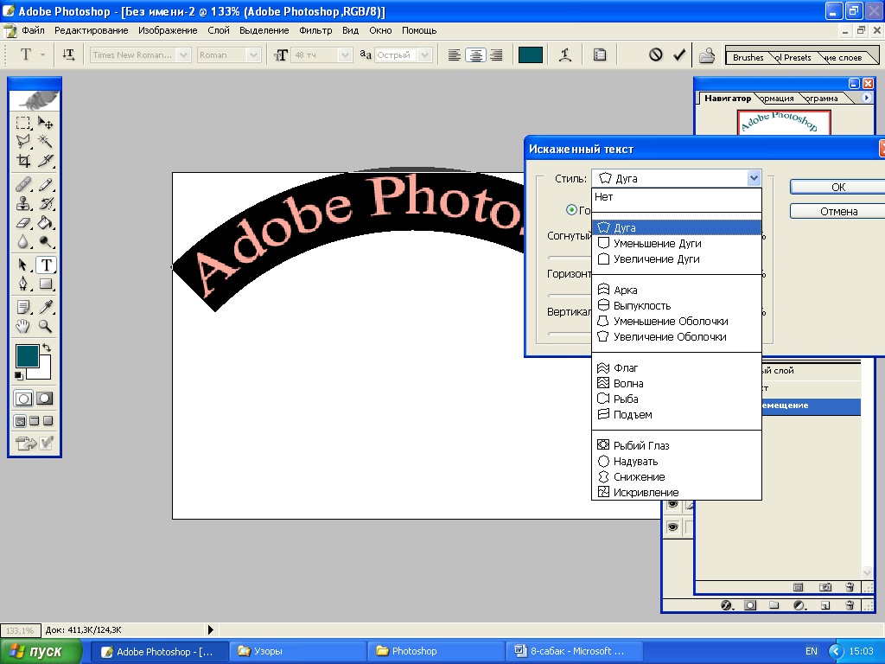This screenshot has width=885, height=664.
Task: Cancel current text edits icon
Action: [655, 54]
